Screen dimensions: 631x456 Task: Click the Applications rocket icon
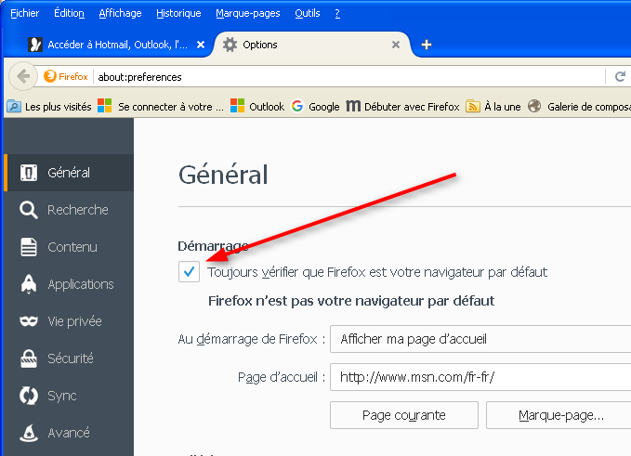29,284
